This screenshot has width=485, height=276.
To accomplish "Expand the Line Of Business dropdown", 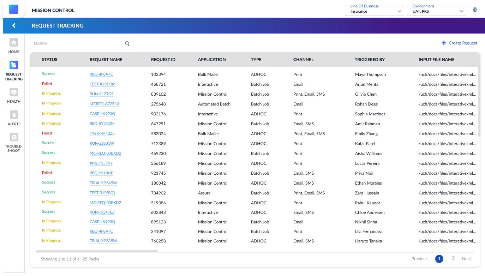I will coord(374,11).
